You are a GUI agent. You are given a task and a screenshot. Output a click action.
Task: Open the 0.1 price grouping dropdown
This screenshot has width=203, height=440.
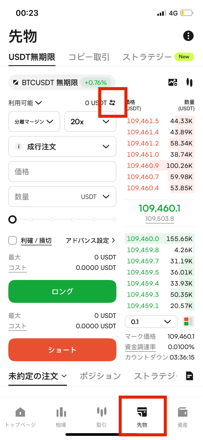(151, 321)
